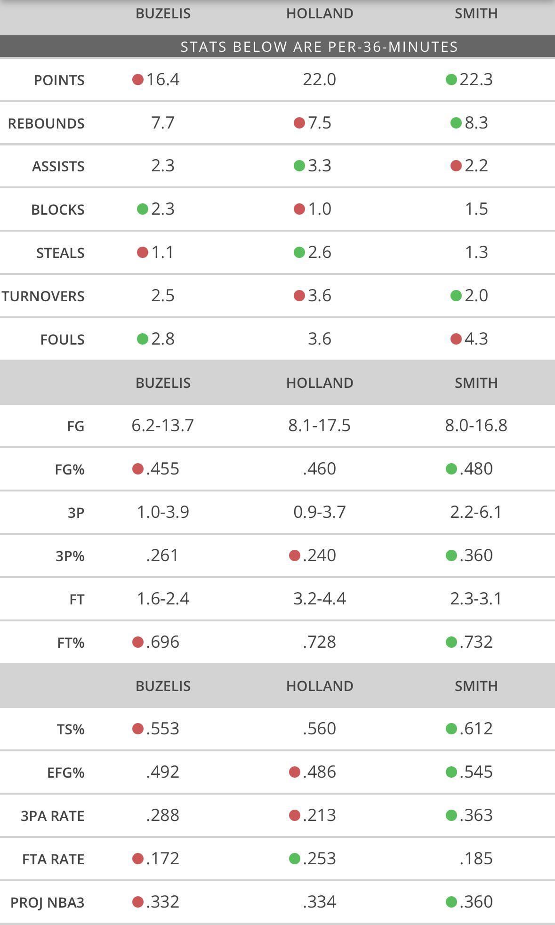Select the green dot beside Holland's .253 FTA rate

pos(295,859)
